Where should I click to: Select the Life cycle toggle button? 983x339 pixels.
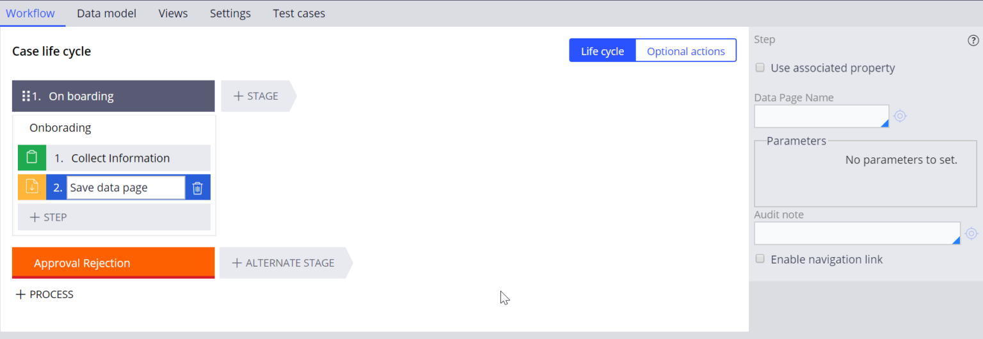[x=602, y=51]
